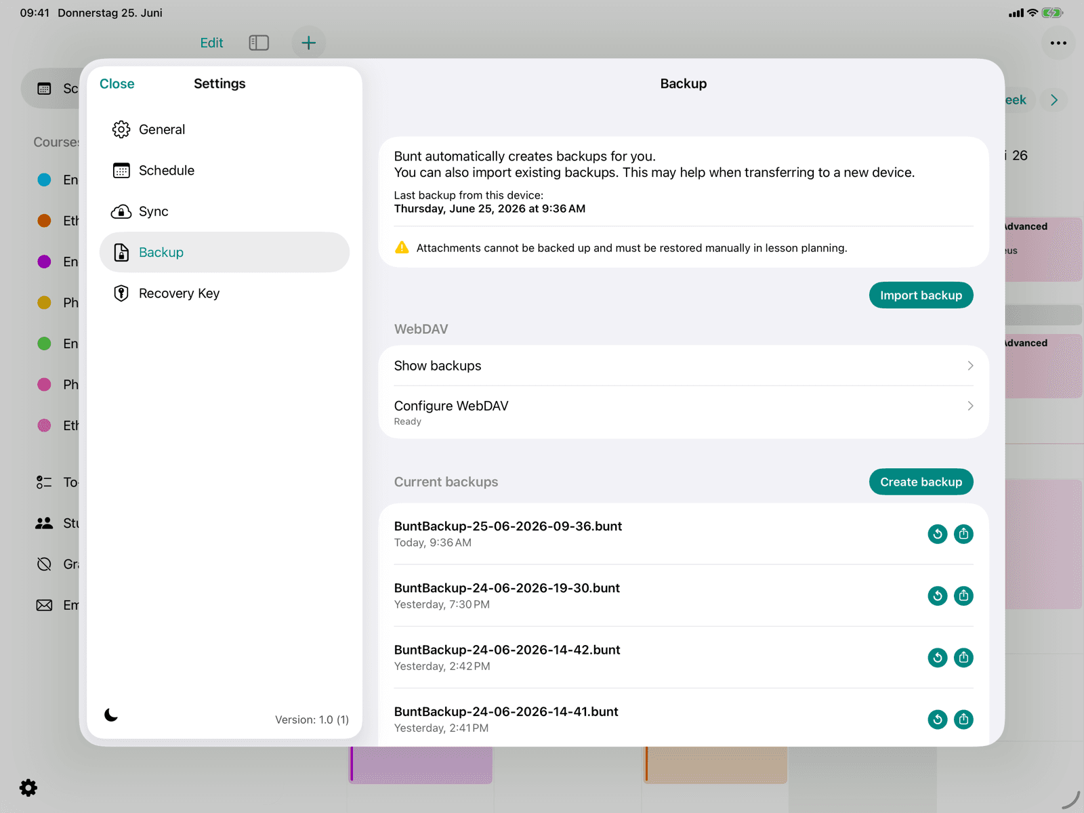Select Backup in Settings list
This screenshot has width=1084, height=813.
tap(224, 253)
